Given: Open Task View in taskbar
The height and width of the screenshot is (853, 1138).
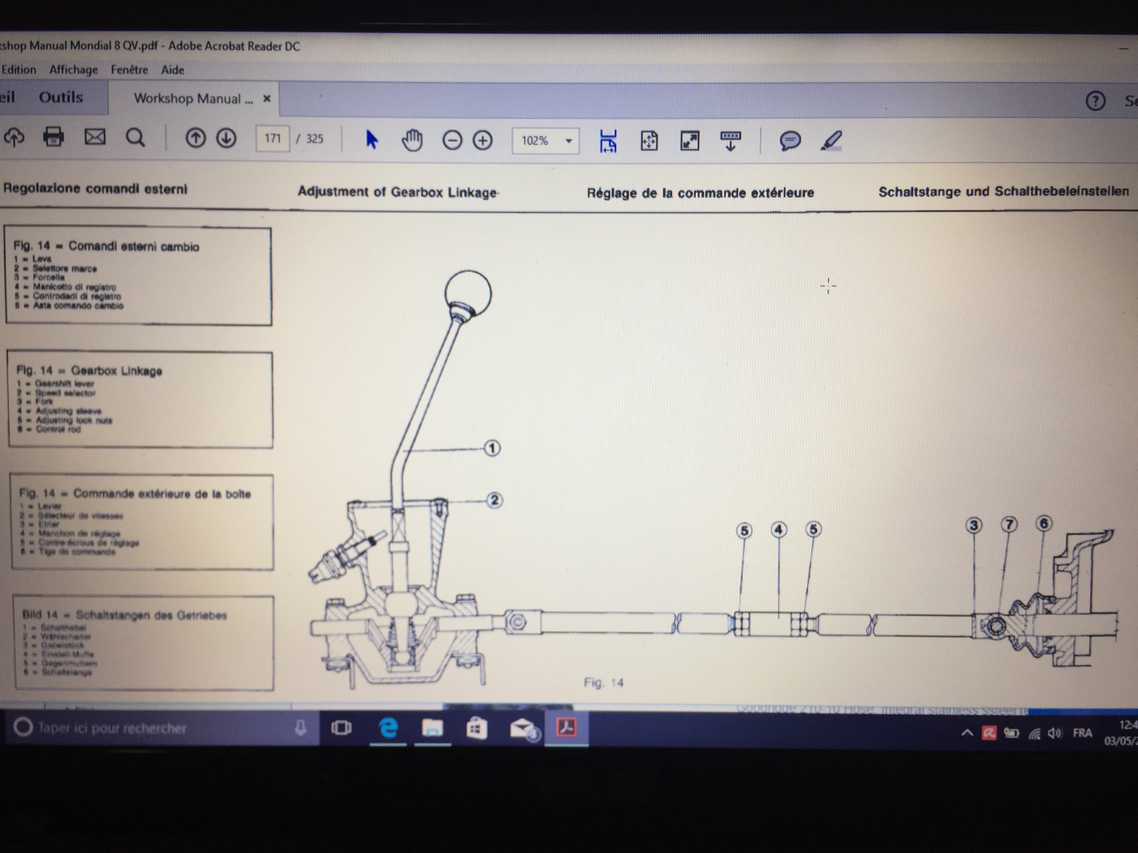Looking at the screenshot, I should click(341, 728).
